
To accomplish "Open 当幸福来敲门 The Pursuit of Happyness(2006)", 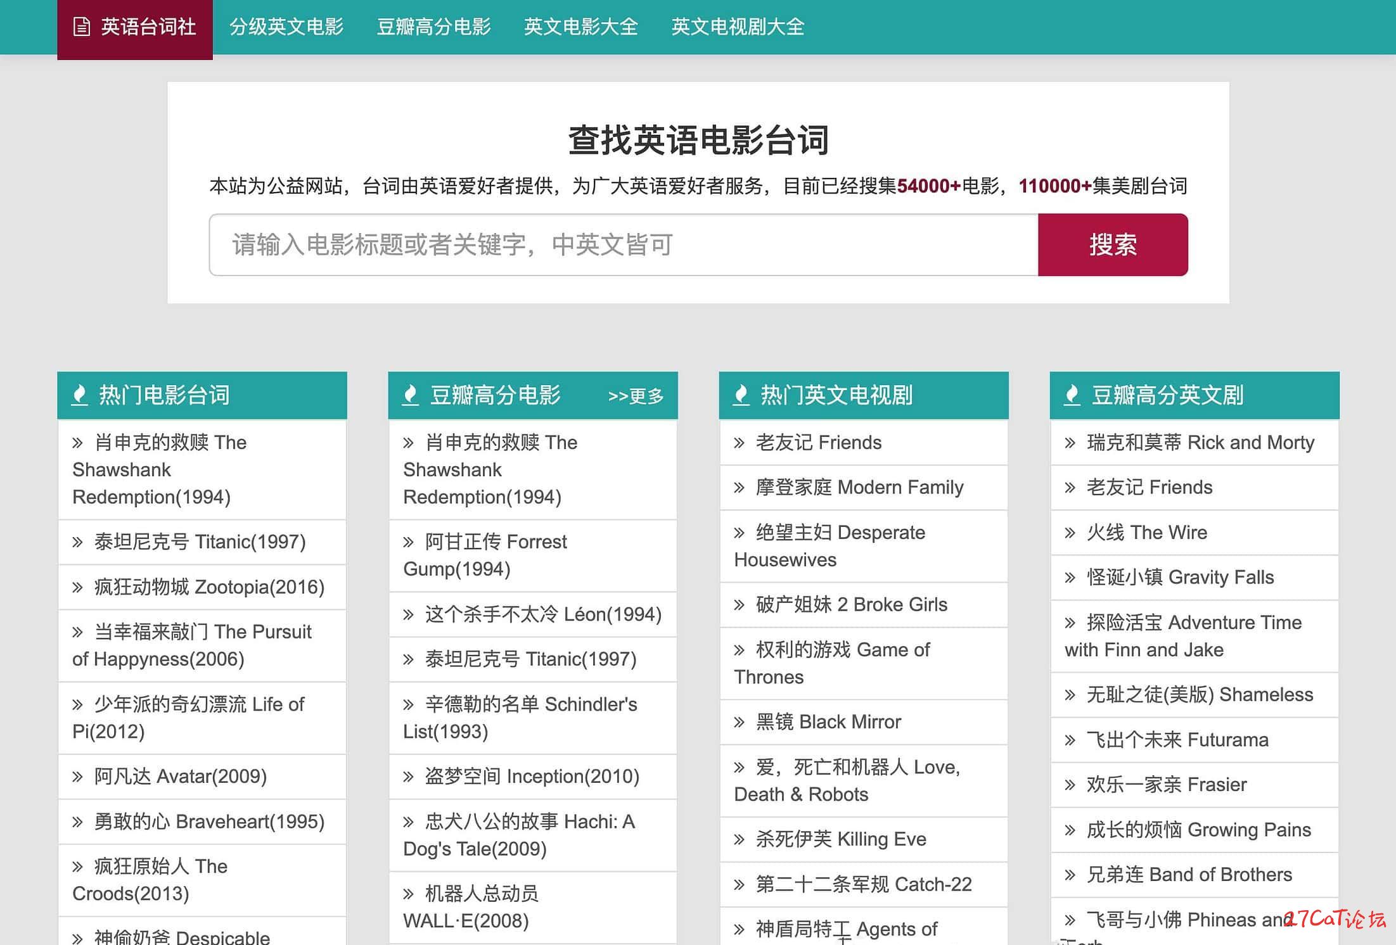I will (202, 645).
